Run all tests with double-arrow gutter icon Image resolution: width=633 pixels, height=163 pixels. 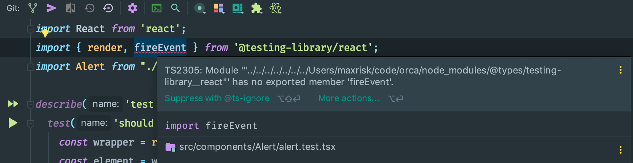[13, 104]
